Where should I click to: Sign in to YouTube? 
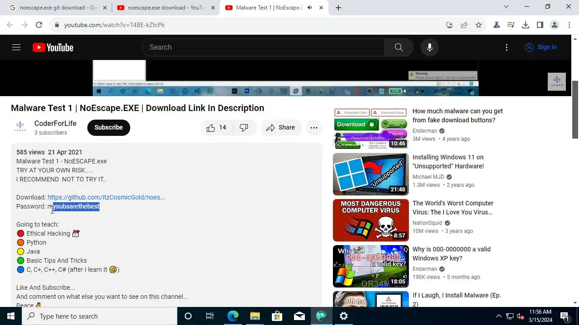541,47
